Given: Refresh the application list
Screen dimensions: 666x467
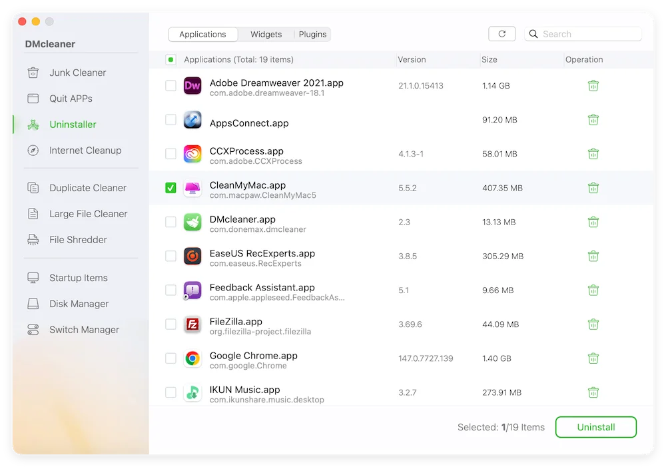Looking at the screenshot, I should 502,34.
